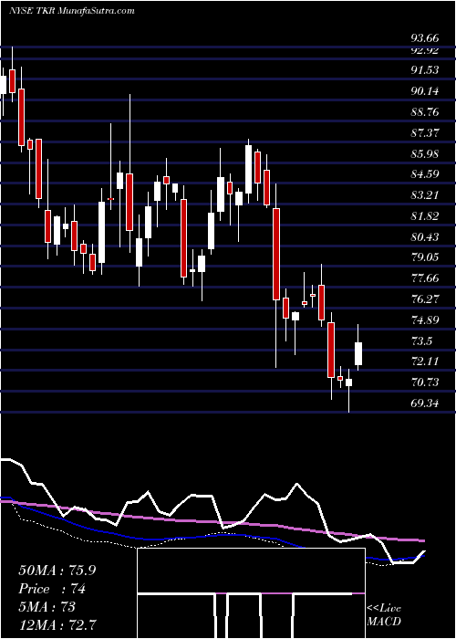Click the 70.73 price label
The height and width of the screenshot is (639, 456).
[x=425, y=382]
